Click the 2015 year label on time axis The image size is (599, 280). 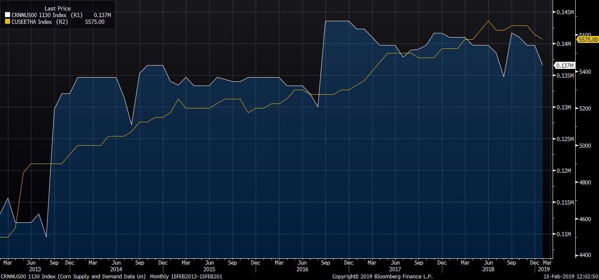[210, 270]
